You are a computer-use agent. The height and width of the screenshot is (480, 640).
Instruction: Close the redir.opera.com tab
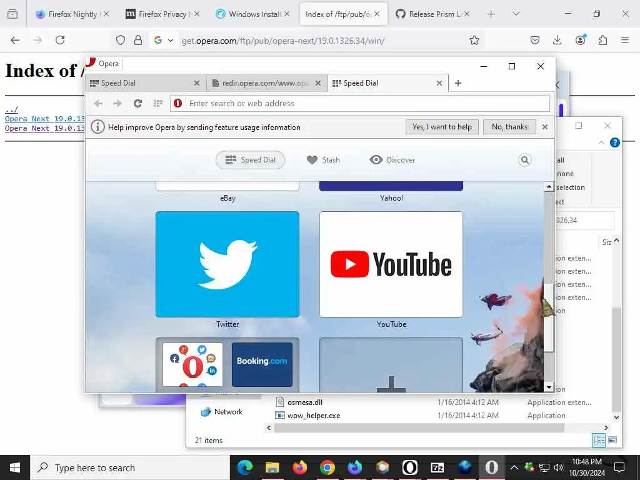[x=318, y=83]
